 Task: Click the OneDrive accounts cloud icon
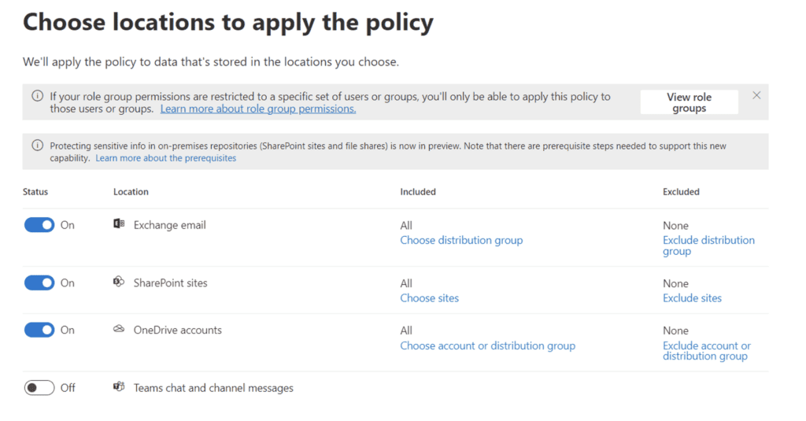coord(119,329)
